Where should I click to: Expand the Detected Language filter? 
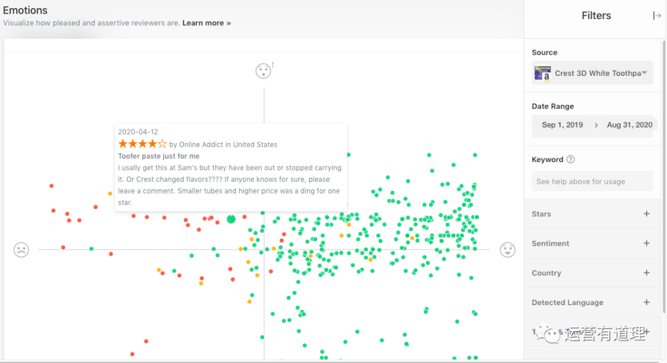(647, 303)
